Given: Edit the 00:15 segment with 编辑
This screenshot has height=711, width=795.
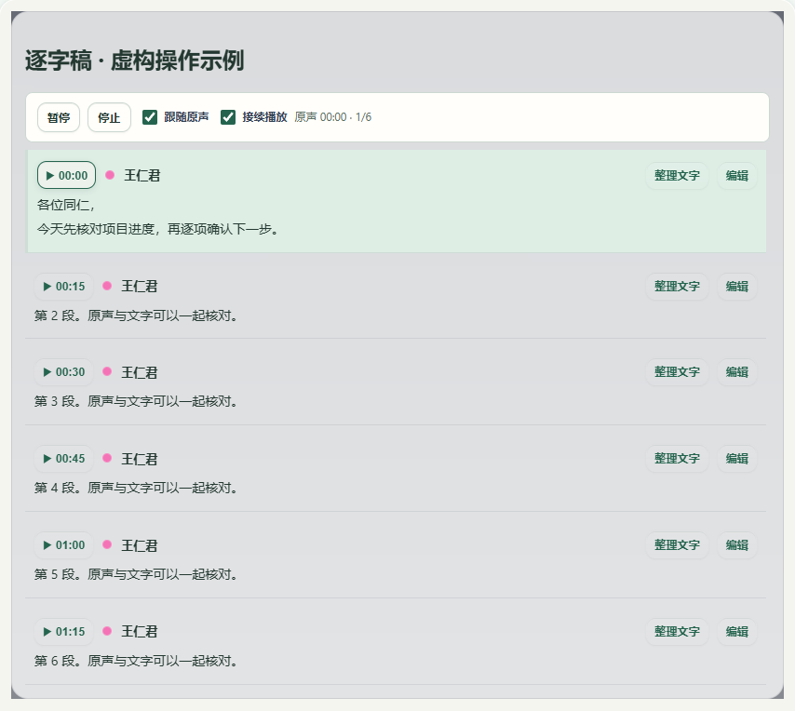Looking at the screenshot, I should click(x=736, y=287).
